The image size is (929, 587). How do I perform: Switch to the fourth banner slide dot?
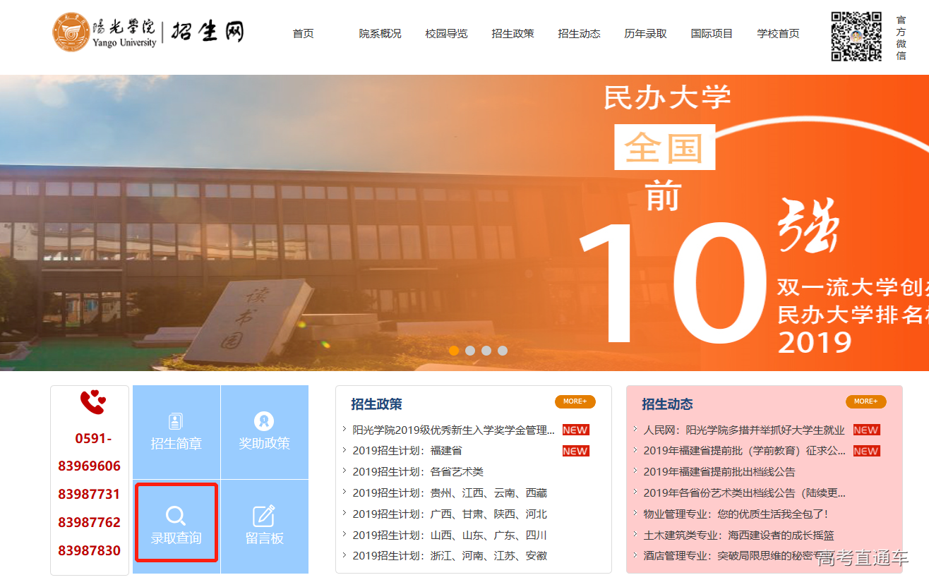coord(503,351)
